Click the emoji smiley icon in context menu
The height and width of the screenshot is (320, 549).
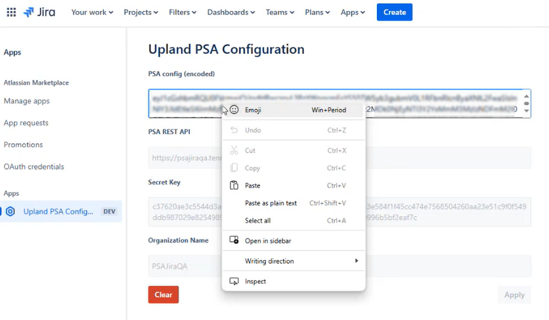234,110
